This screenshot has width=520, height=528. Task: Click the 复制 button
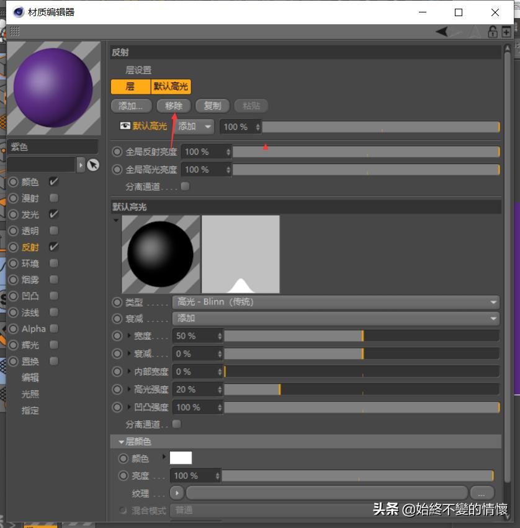(212, 106)
